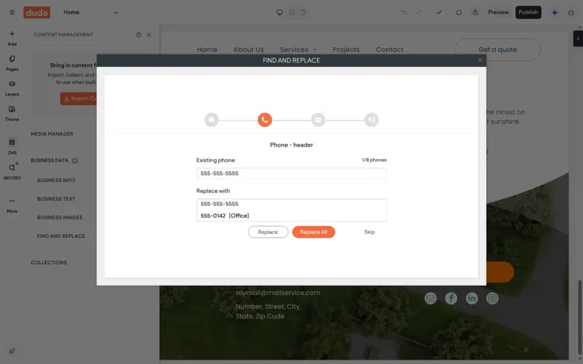The image size is (583, 364).
Task: Close the Find and Replace dialog
Action: 480,60
